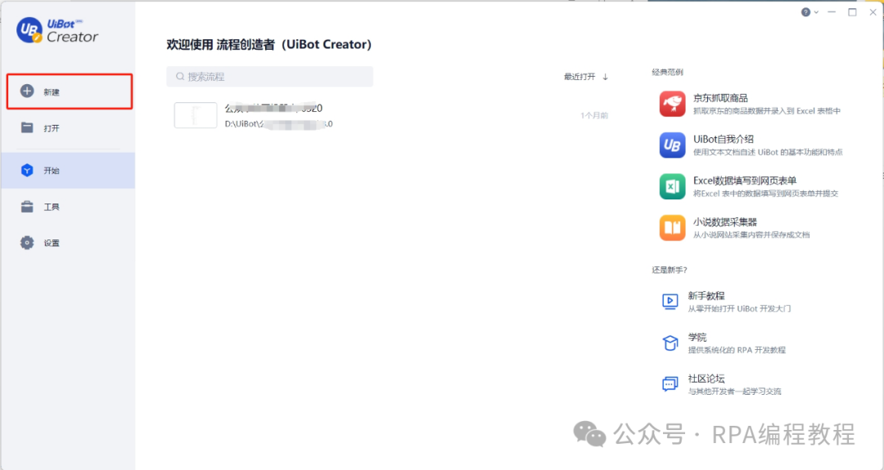884x470 pixels.
Task: Click the 工具 briefcase icon
Action: (x=27, y=207)
